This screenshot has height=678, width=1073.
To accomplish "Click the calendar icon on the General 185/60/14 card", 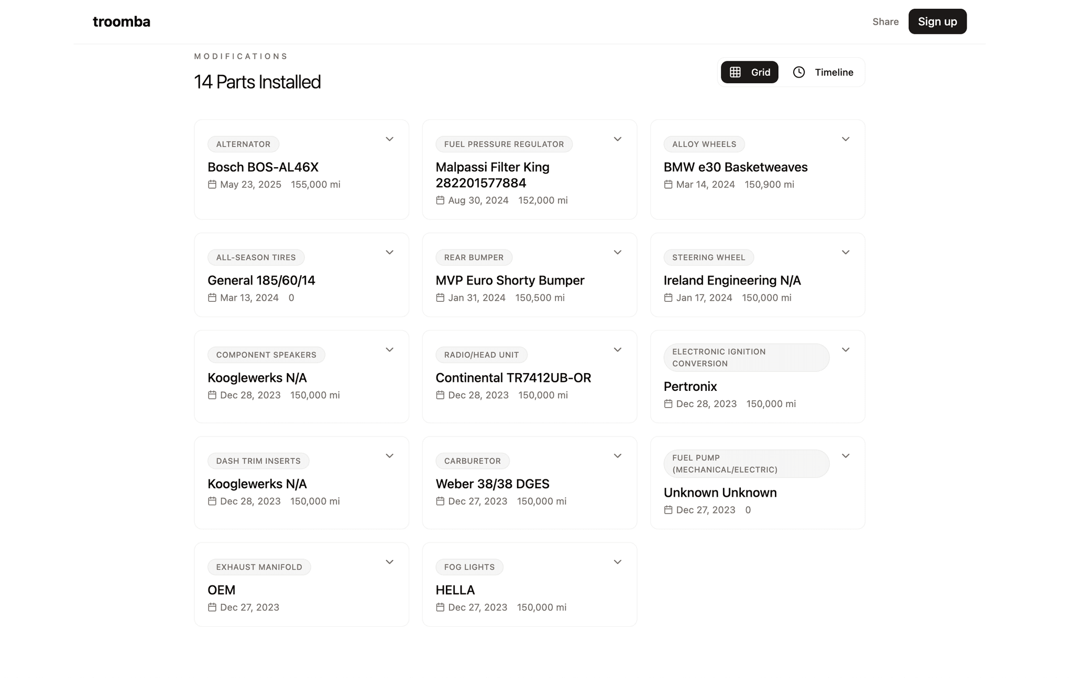I will pyautogui.click(x=212, y=298).
